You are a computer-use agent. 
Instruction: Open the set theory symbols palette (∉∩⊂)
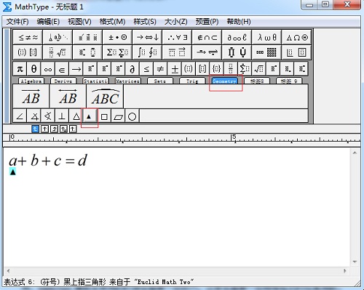click(207, 37)
